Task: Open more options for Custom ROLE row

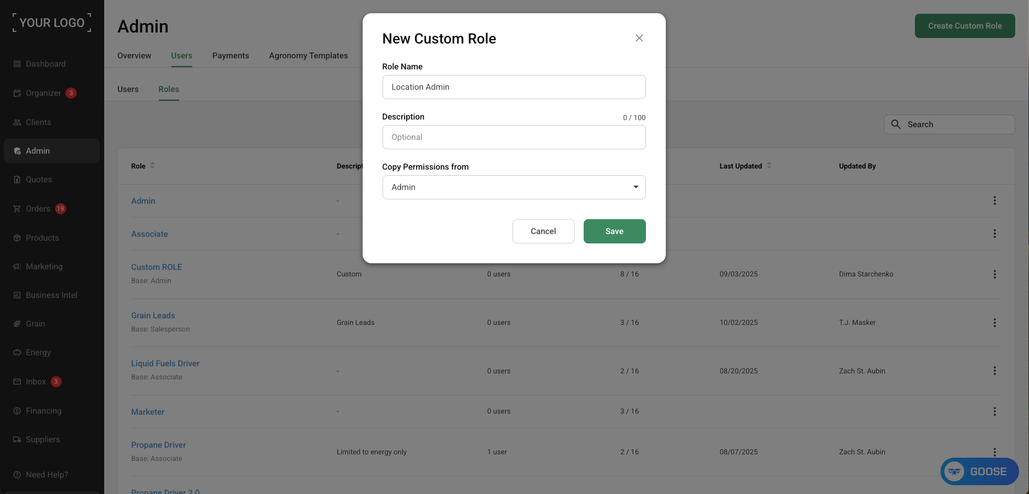Action: [x=995, y=274]
